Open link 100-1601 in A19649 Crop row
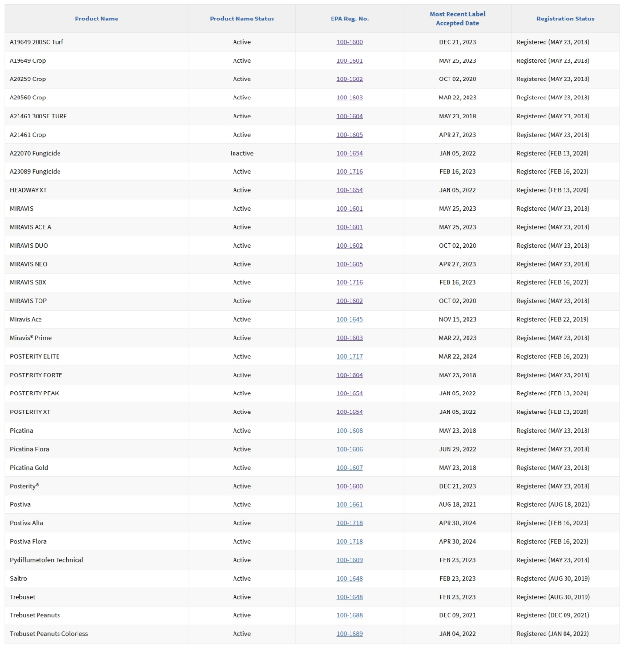624x649 pixels. point(350,61)
